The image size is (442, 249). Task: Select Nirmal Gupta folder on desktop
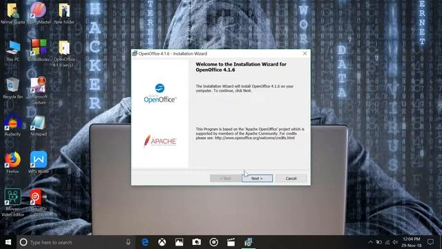point(12,14)
